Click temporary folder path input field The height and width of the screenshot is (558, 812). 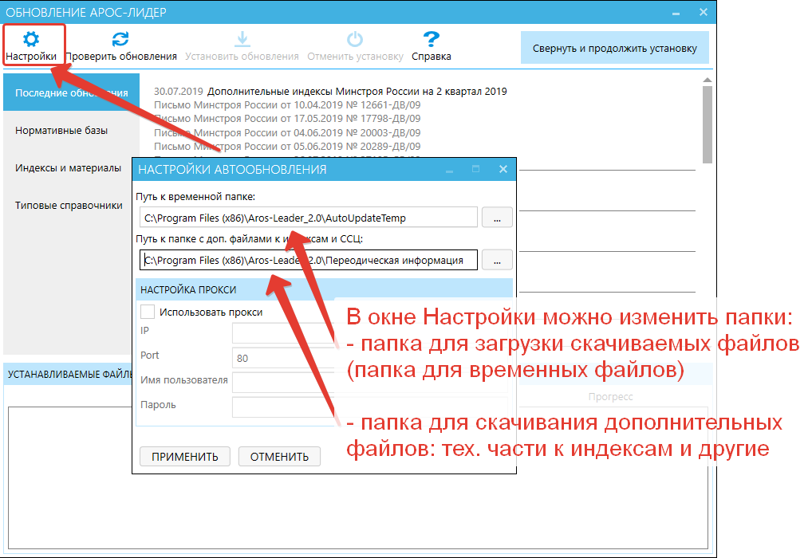coord(309,218)
